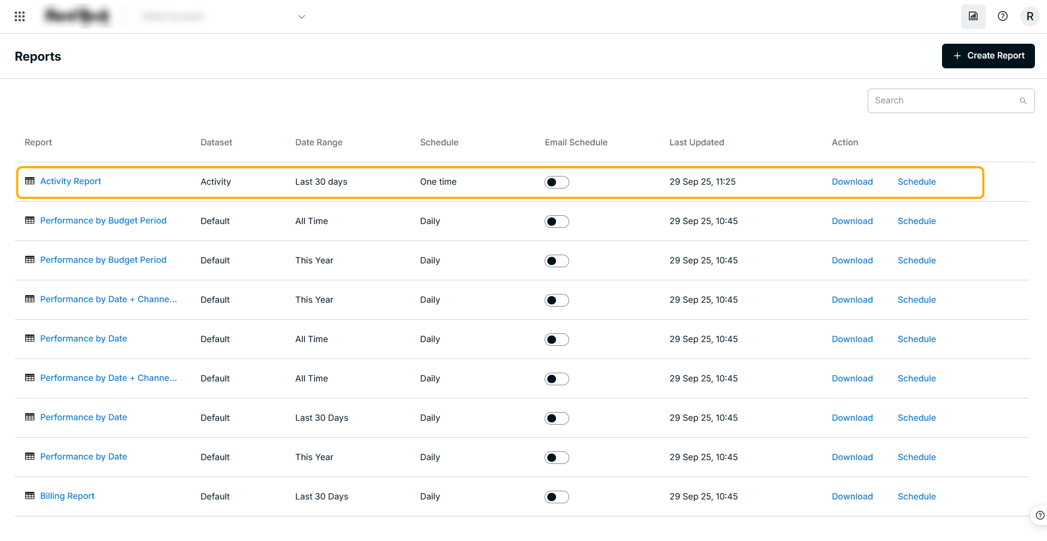
Task: Open the apps grid launcher
Action: [20, 16]
